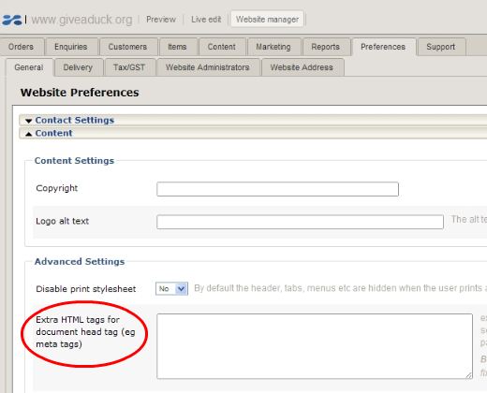Viewport: 487px width, 393px height.
Task: Open the Items tab
Action: (178, 47)
